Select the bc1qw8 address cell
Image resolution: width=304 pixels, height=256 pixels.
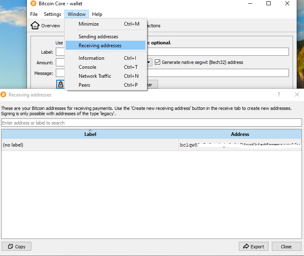point(240,145)
